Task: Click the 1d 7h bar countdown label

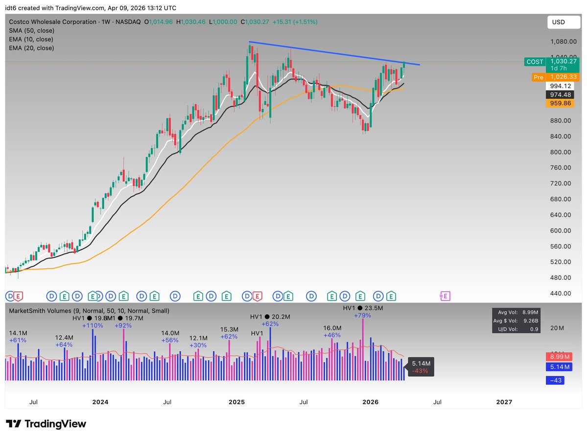Action: (559, 69)
